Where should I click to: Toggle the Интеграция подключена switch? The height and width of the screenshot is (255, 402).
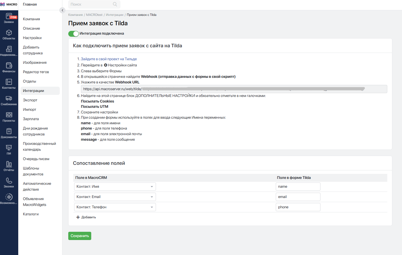[74, 33]
